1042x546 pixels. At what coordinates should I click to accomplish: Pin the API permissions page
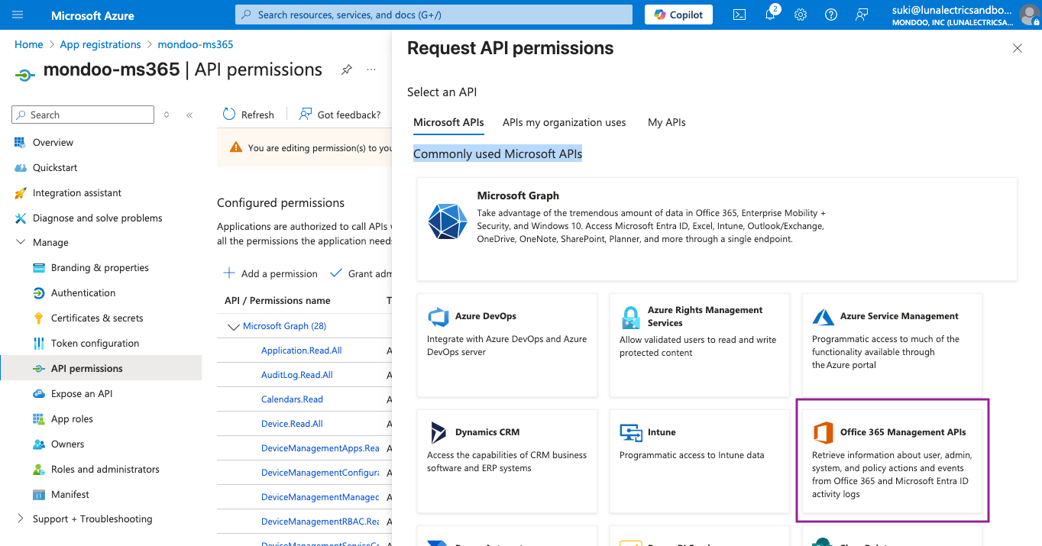346,69
